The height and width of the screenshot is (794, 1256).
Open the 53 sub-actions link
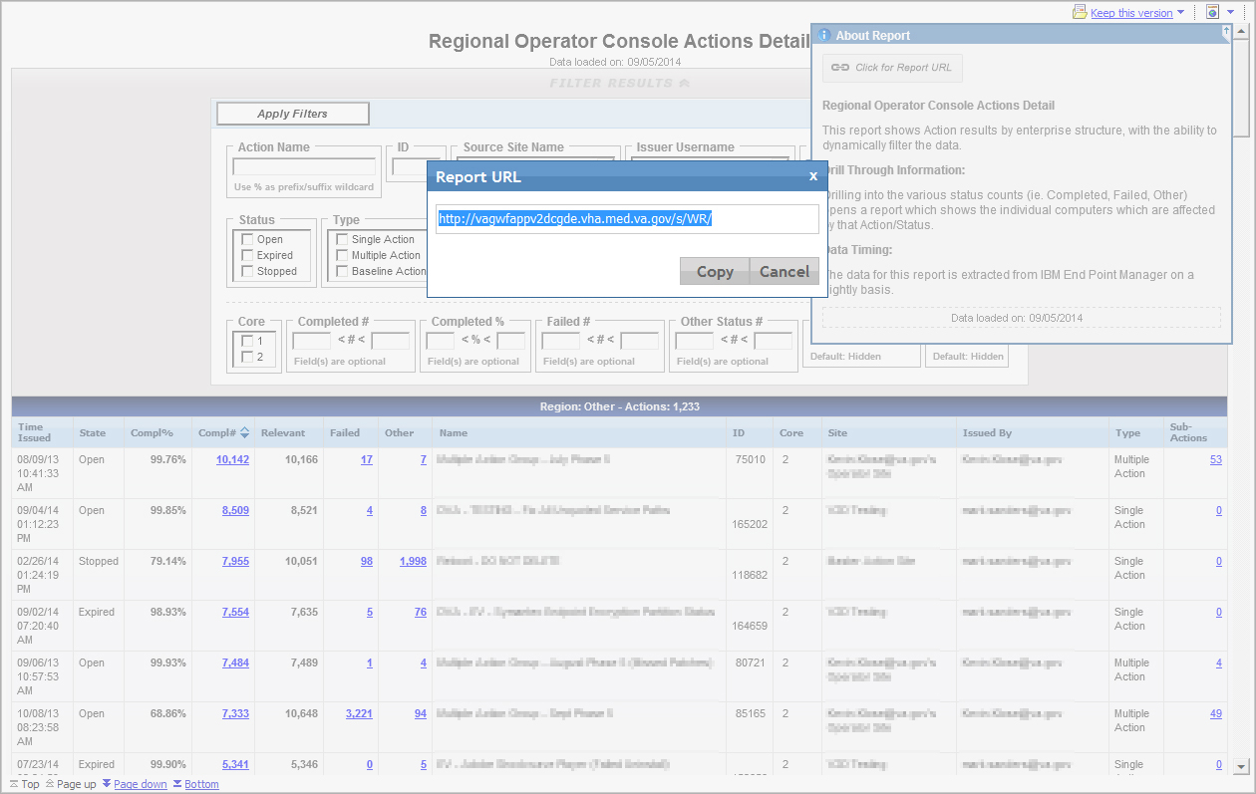(1215, 459)
